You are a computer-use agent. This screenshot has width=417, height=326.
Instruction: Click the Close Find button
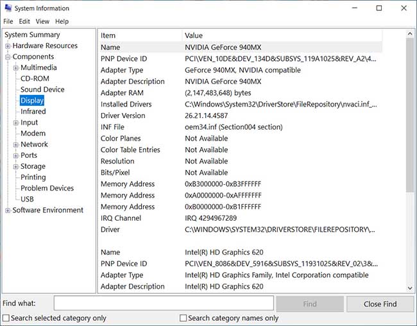(380, 304)
